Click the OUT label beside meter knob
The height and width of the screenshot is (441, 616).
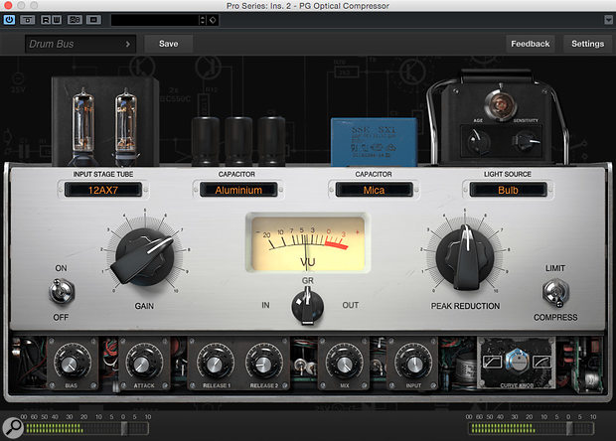pos(350,305)
